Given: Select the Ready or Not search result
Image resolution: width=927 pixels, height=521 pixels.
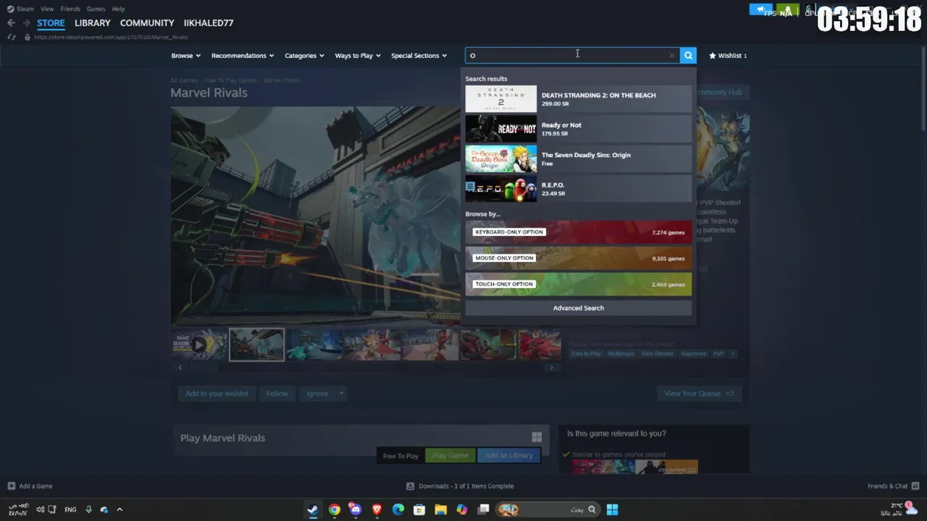Looking at the screenshot, I should point(578,129).
